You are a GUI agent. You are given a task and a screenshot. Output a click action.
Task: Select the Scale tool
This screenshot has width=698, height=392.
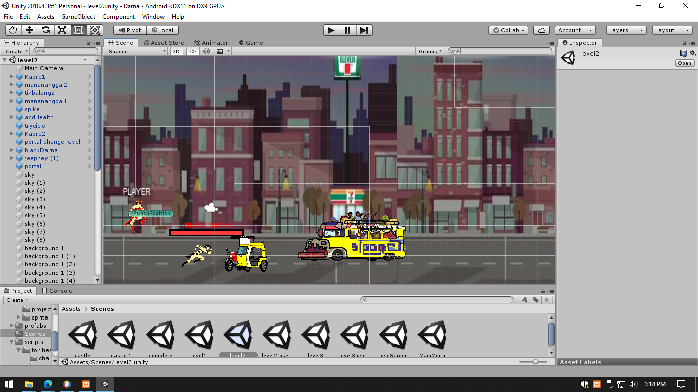[x=62, y=30]
